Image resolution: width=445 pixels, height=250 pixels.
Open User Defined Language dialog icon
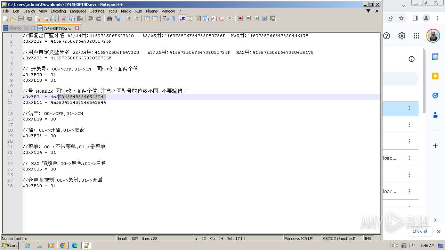click(x=190, y=18)
